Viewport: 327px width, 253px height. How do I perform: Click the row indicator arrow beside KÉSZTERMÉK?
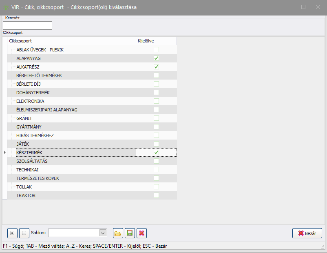point(5,152)
